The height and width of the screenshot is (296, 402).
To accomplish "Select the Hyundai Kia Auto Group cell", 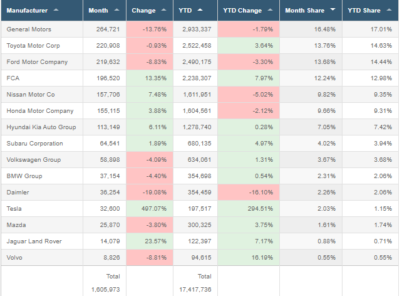I will [42, 127].
